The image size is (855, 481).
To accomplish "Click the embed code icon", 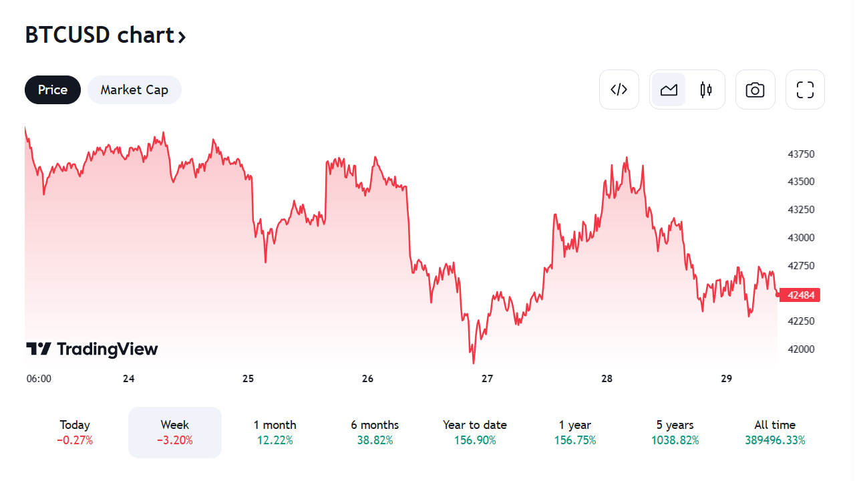I will point(619,90).
